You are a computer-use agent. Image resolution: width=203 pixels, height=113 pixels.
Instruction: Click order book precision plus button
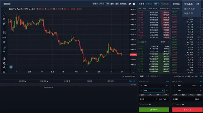(168, 42)
